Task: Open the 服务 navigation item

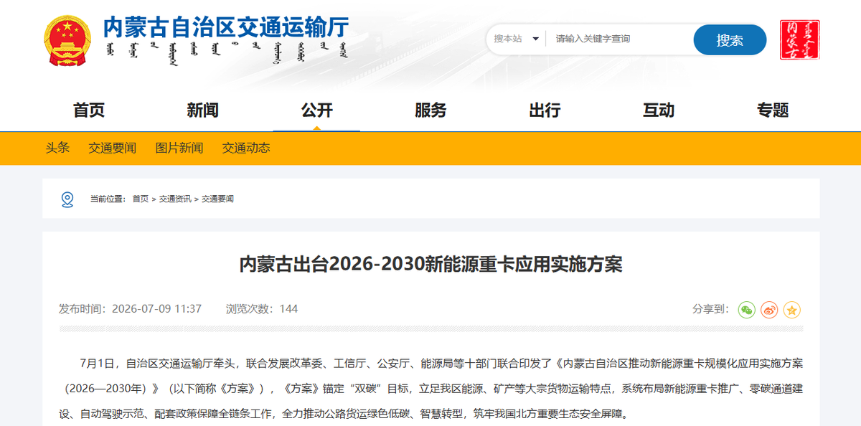Action: [430, 110]
